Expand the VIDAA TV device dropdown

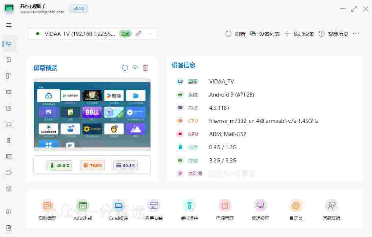[150, 34]
